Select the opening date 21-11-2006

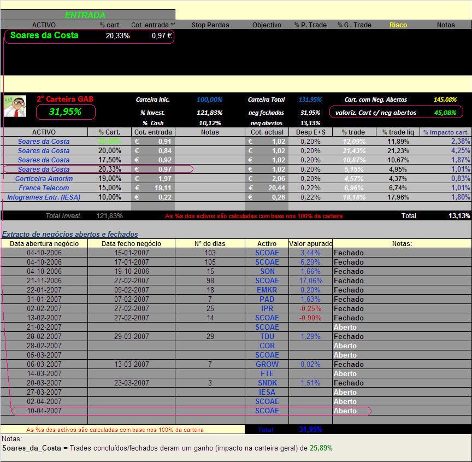point(44,280)
